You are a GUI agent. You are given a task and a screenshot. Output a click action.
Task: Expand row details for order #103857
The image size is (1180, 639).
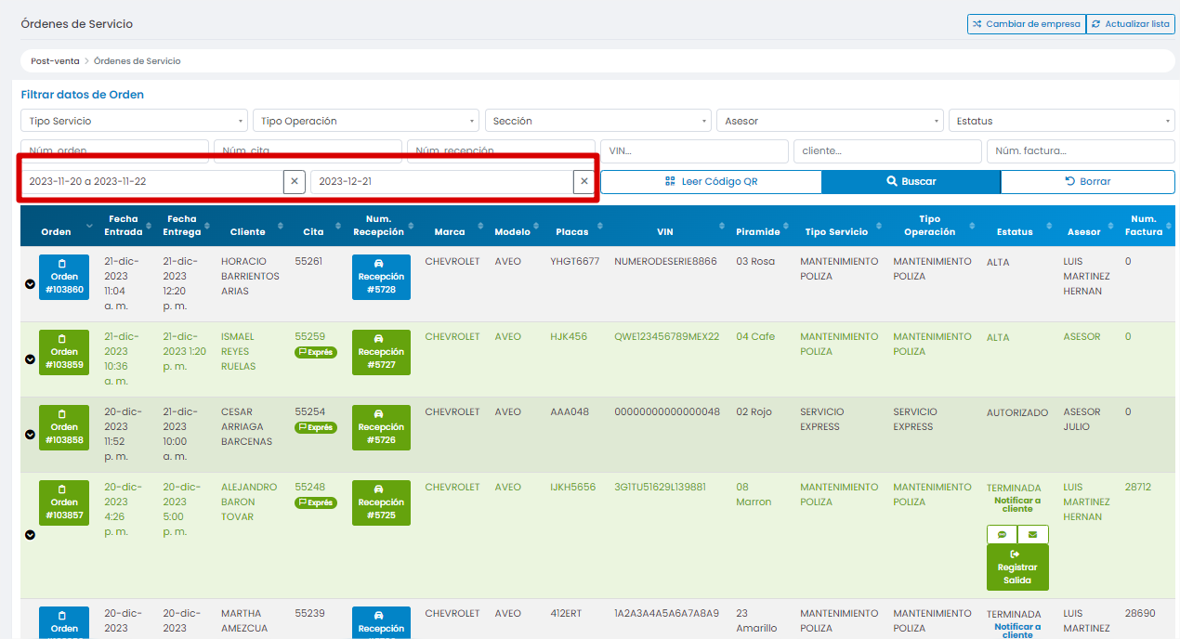tap(30, 535)
